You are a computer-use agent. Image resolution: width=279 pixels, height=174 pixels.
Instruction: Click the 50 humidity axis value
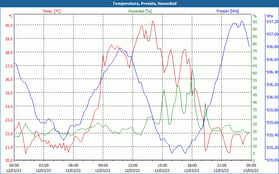click(x=255, y=88)
